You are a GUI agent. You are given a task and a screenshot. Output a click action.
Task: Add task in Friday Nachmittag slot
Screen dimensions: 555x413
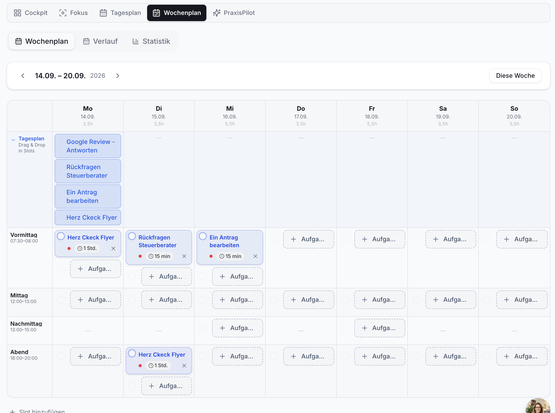(380, 328)
